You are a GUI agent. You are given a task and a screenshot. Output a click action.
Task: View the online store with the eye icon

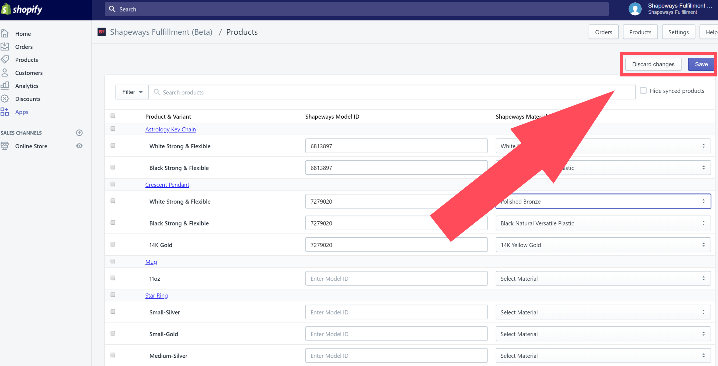pos(79,146)
